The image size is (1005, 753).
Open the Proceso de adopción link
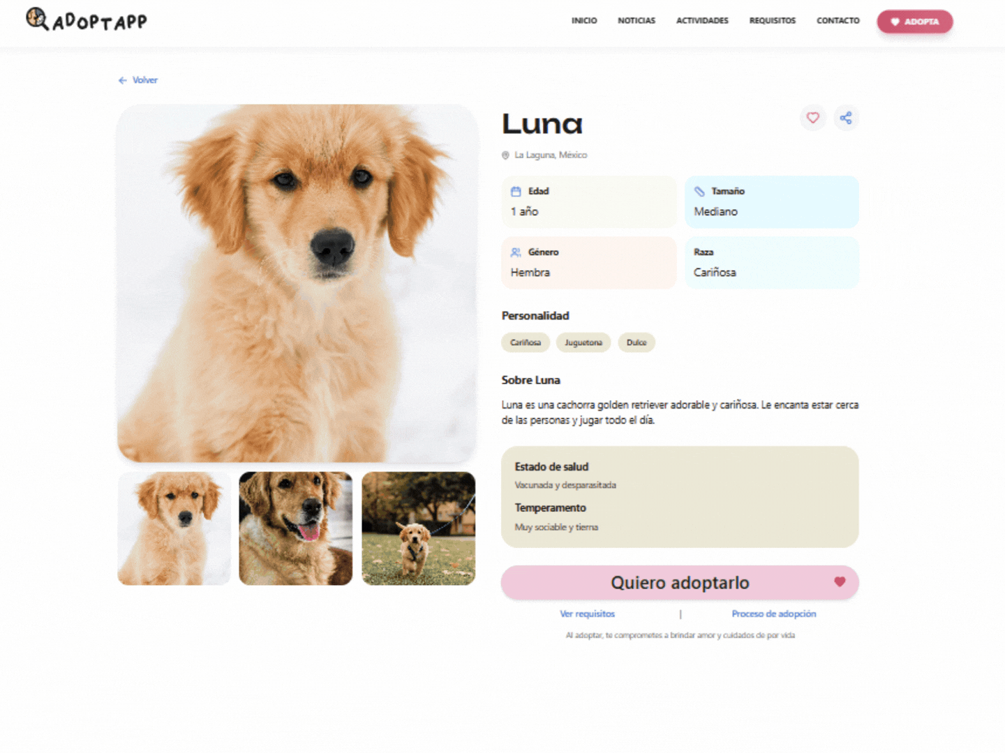coord(774,614)
